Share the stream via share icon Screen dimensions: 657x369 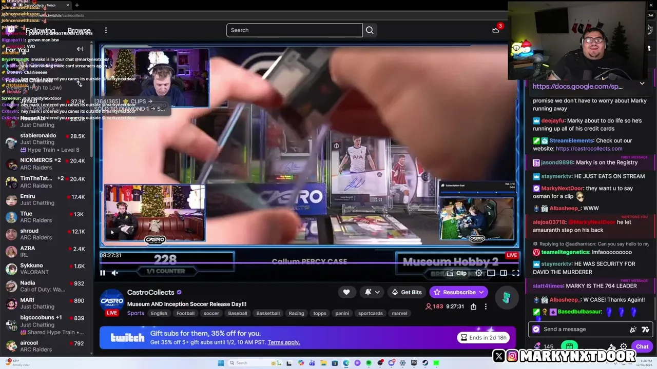click(473, 306)
